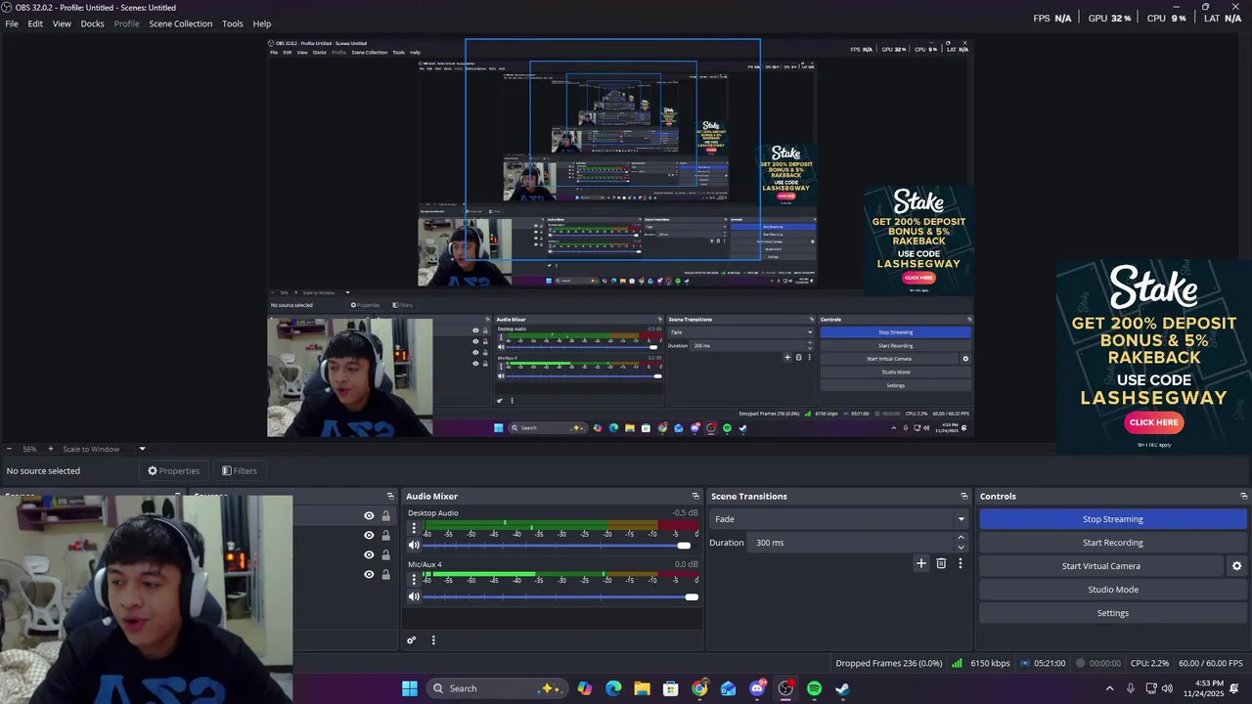The width and height of the screenshot is (1252, 704).
Task: Mute Mic/Aux 4 speaker icon
Action: (414, 596)
